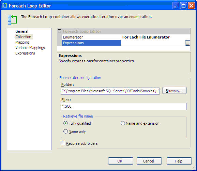Image resolution: width=197 pixels, height=171 pixels.
Task: Switch to the General page
Action: click(22, 31)
